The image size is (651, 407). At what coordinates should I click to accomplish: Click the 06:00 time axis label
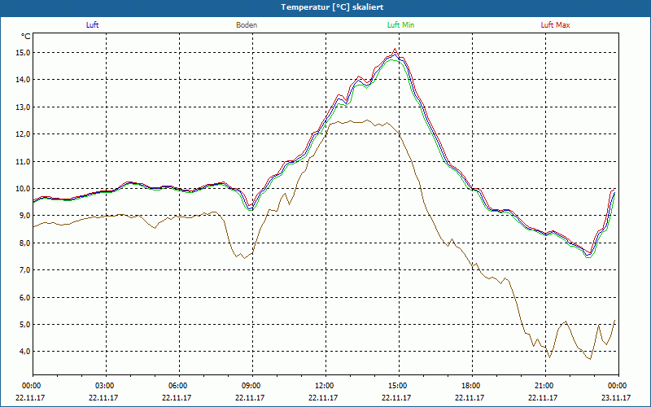(179, 386)
